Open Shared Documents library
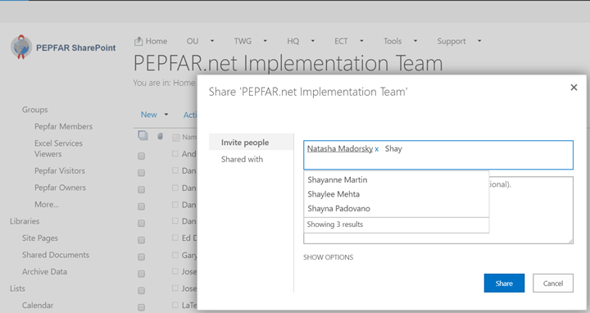Screen dimensions: 590x313 click(x=56, y=255)
